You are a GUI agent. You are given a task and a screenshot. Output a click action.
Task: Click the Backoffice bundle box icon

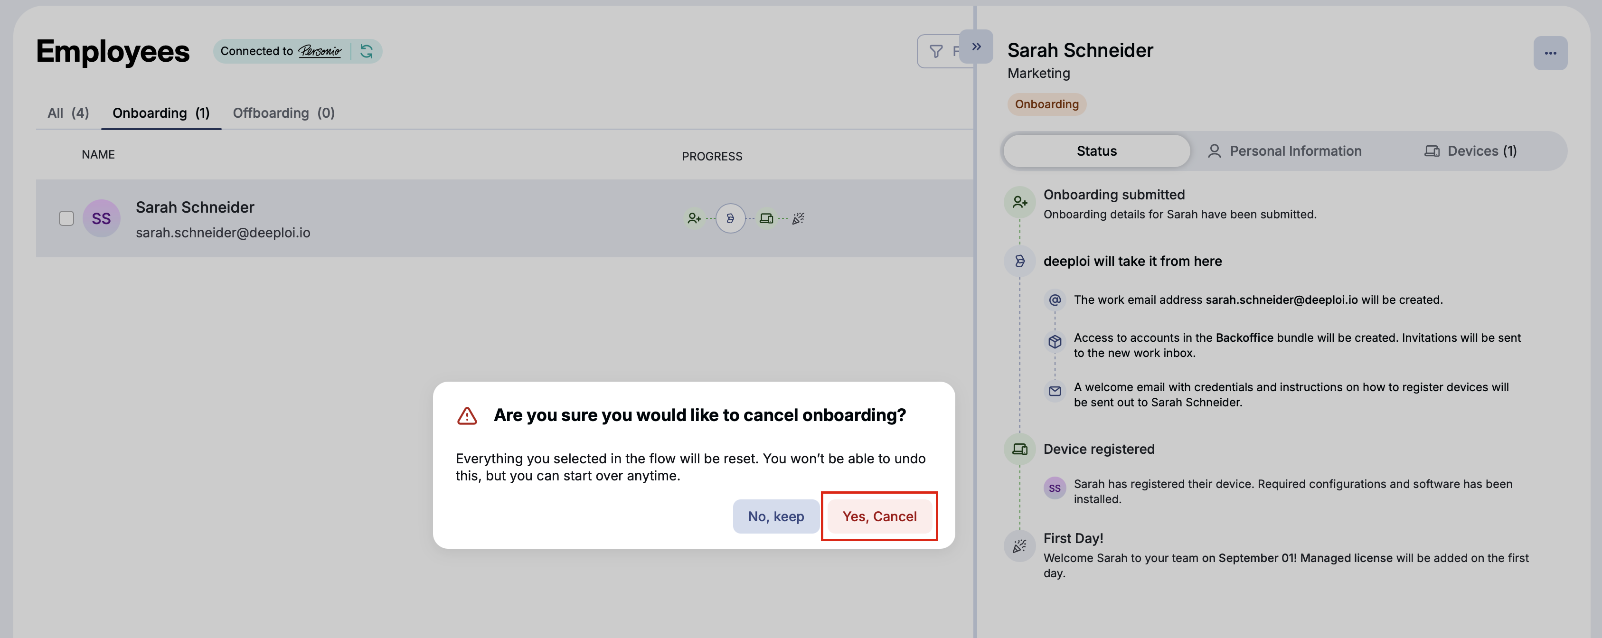click(x=1055, y=341)
